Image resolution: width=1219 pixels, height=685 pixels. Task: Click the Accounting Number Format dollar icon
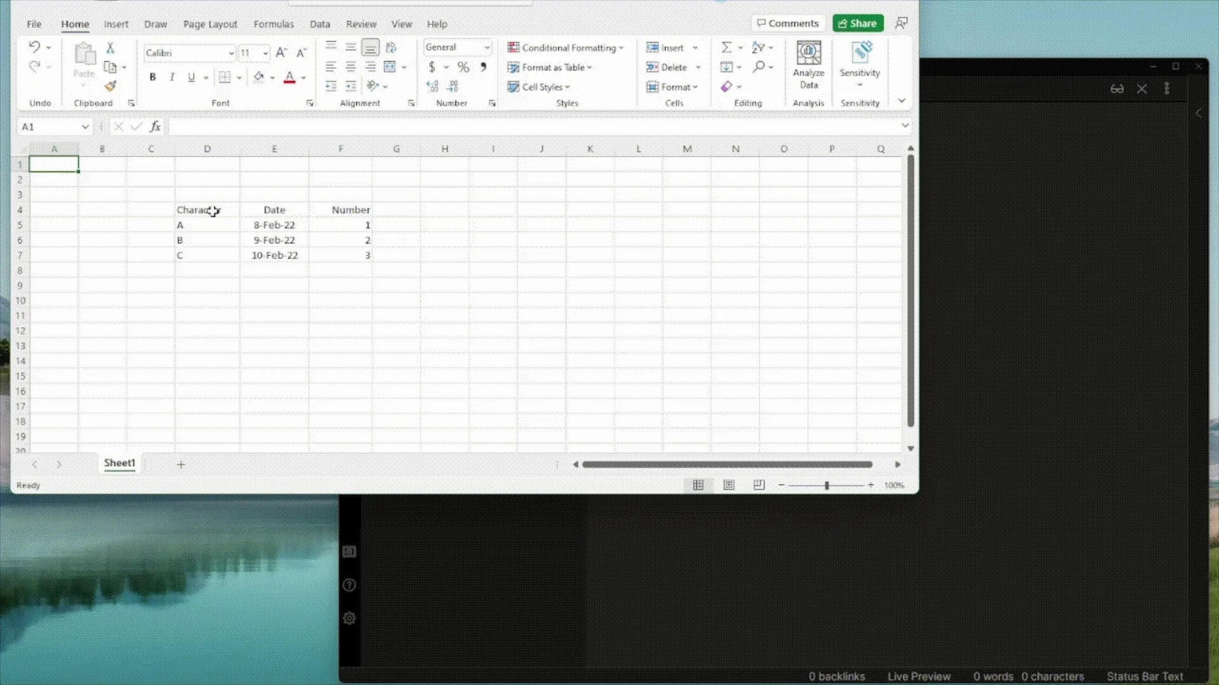[432, 67]
